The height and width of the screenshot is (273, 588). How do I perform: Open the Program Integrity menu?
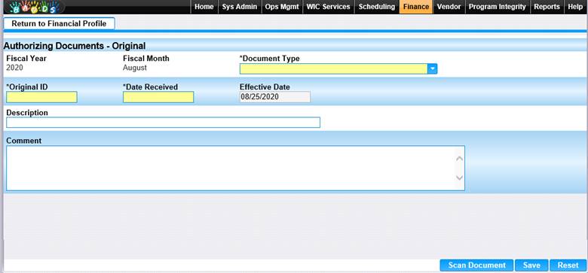coord(498,7)
